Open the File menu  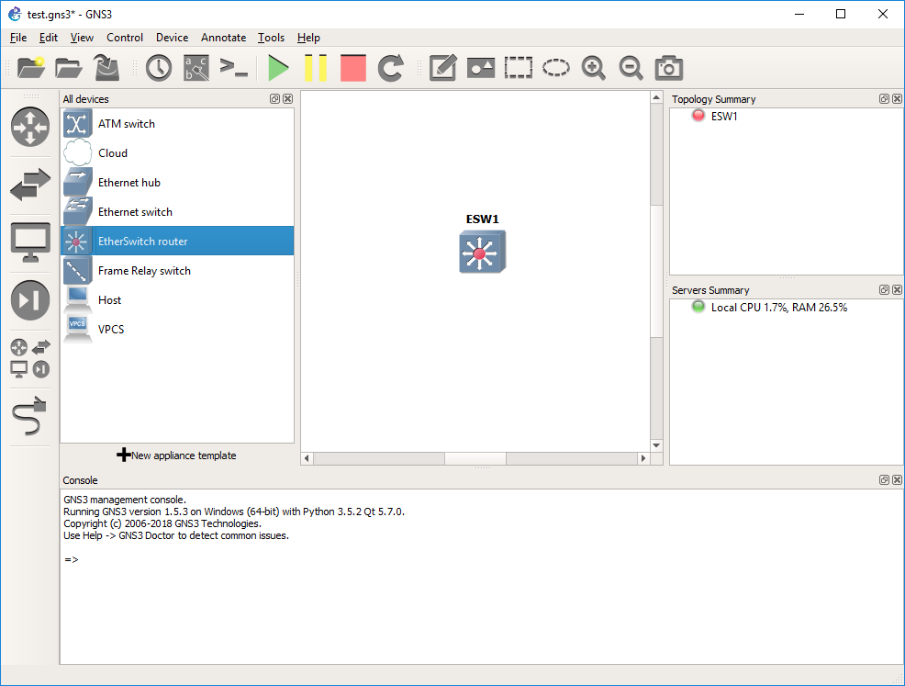(x=18, y=38)
